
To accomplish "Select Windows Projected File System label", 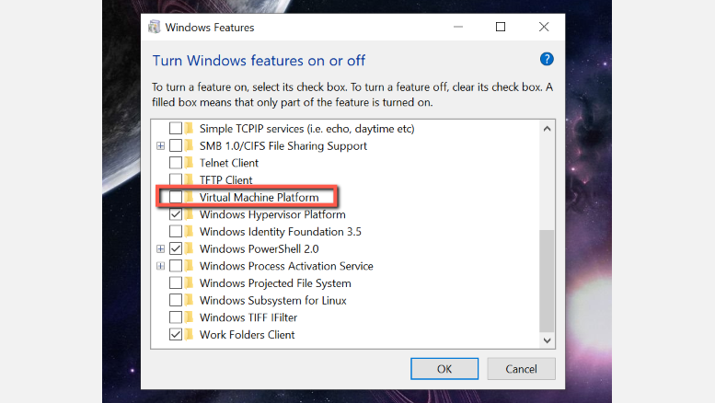I will (275, 283).
